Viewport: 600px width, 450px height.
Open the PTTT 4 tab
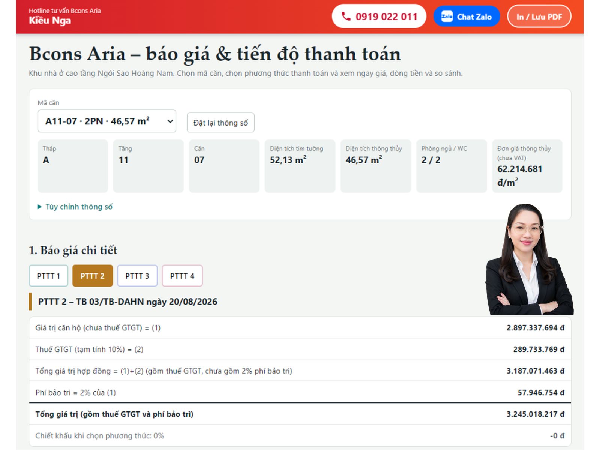[182, 276]
